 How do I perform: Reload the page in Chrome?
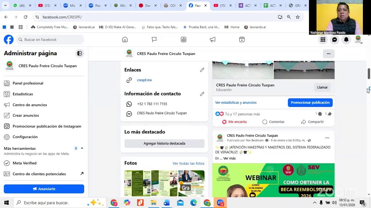pos(26,17)
